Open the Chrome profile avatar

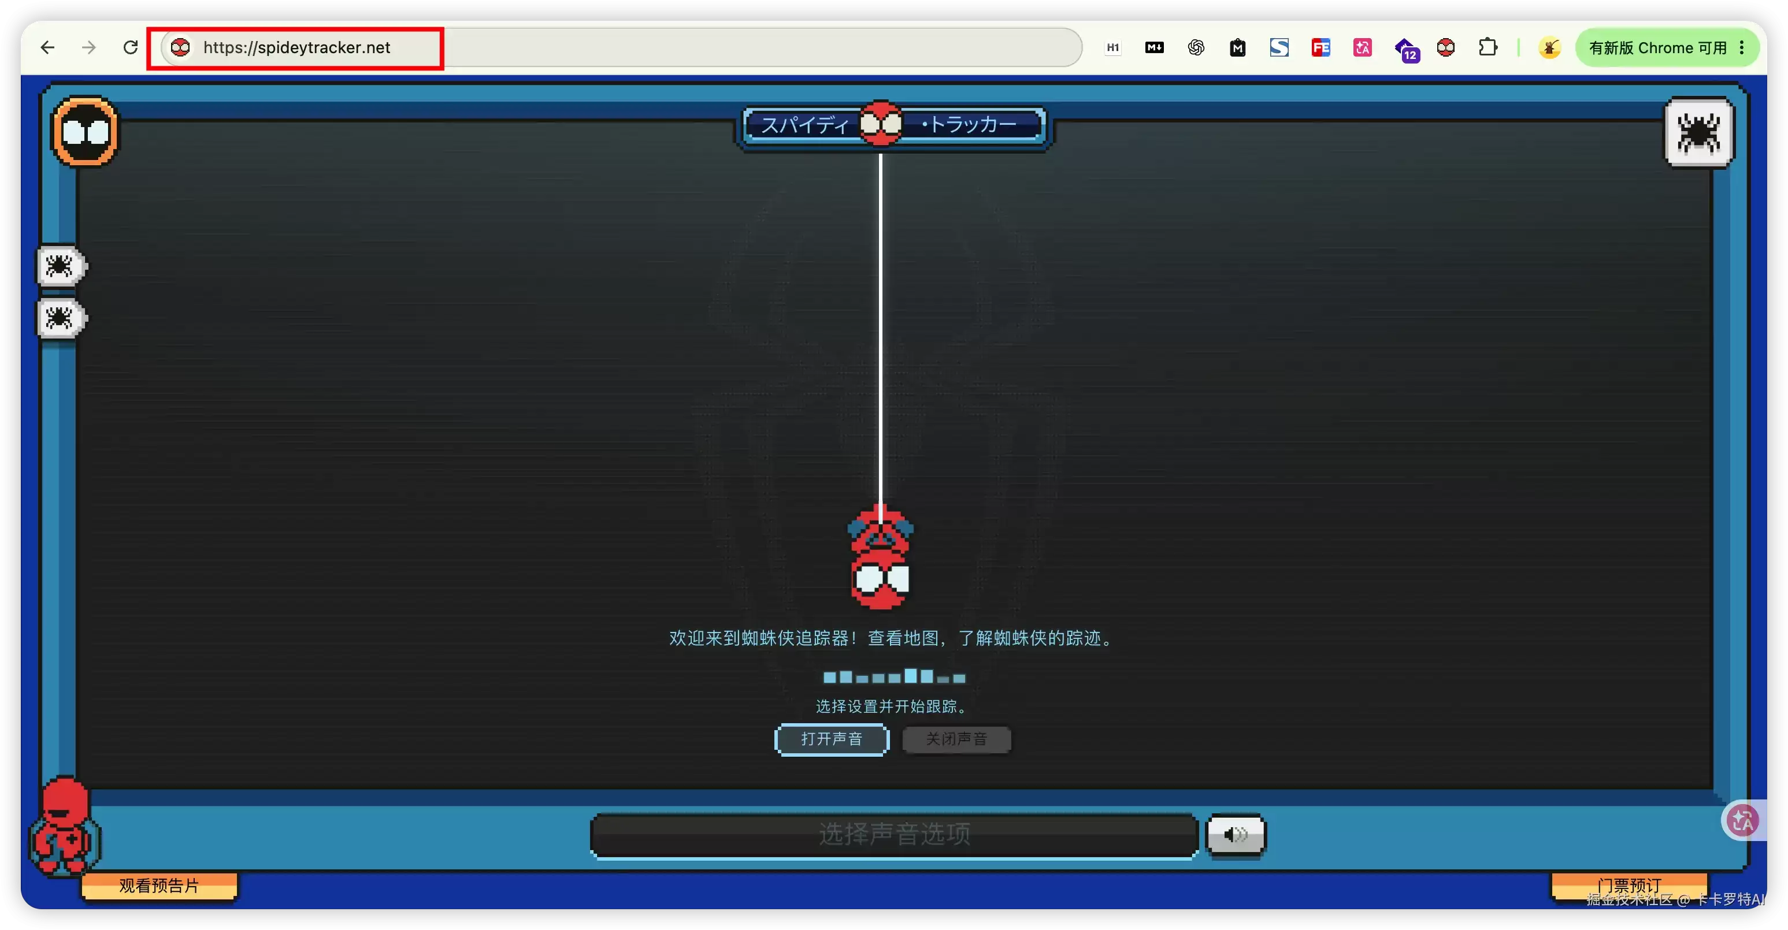1549,47
